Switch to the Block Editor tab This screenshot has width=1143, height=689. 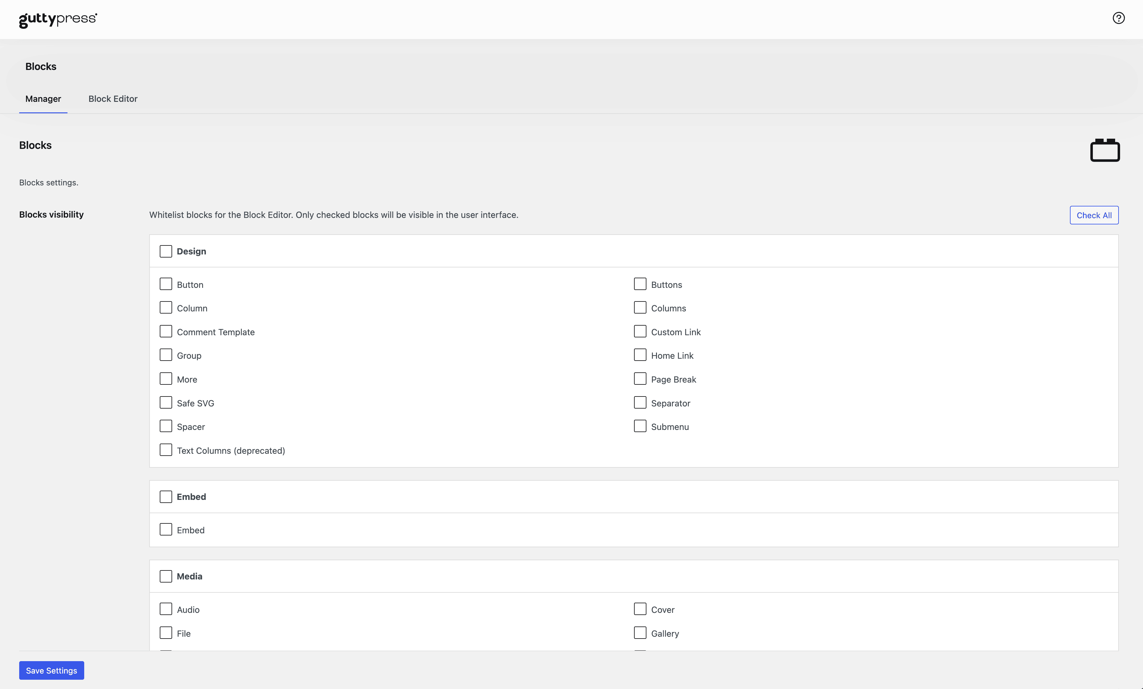tap(113, 99)
